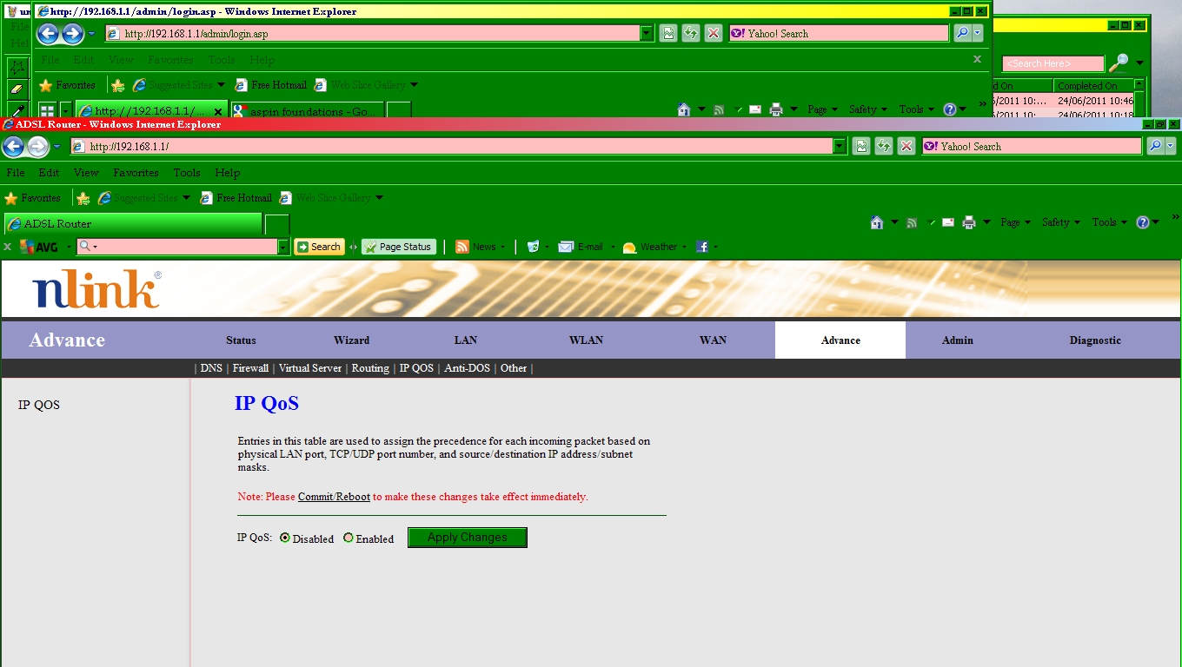Click the Print icon in ADSL Router command bar

tap(969, 222)
